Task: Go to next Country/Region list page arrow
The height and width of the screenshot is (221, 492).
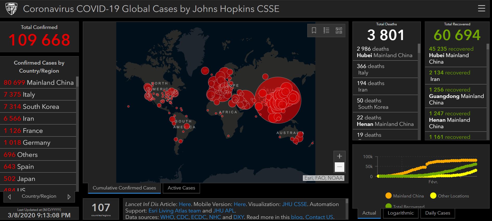Action: coord(69,197)
